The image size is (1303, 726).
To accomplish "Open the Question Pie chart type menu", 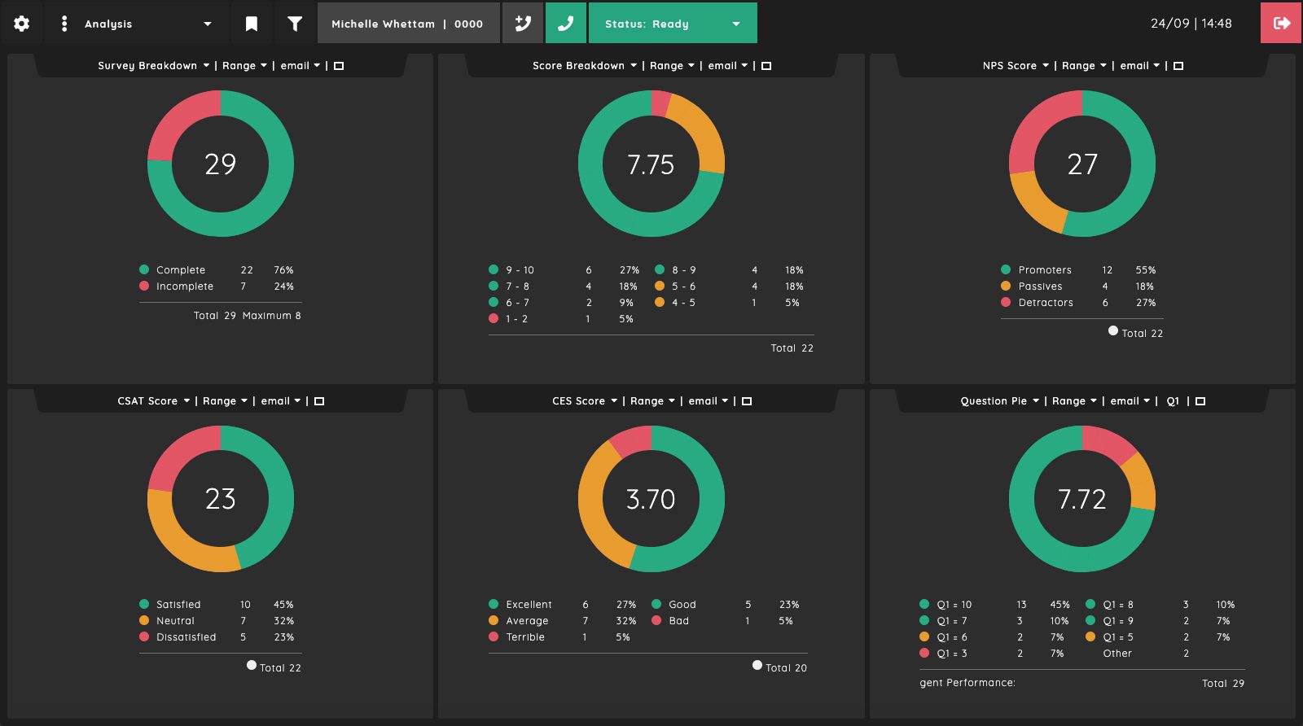I will click(x=999, y=401).
